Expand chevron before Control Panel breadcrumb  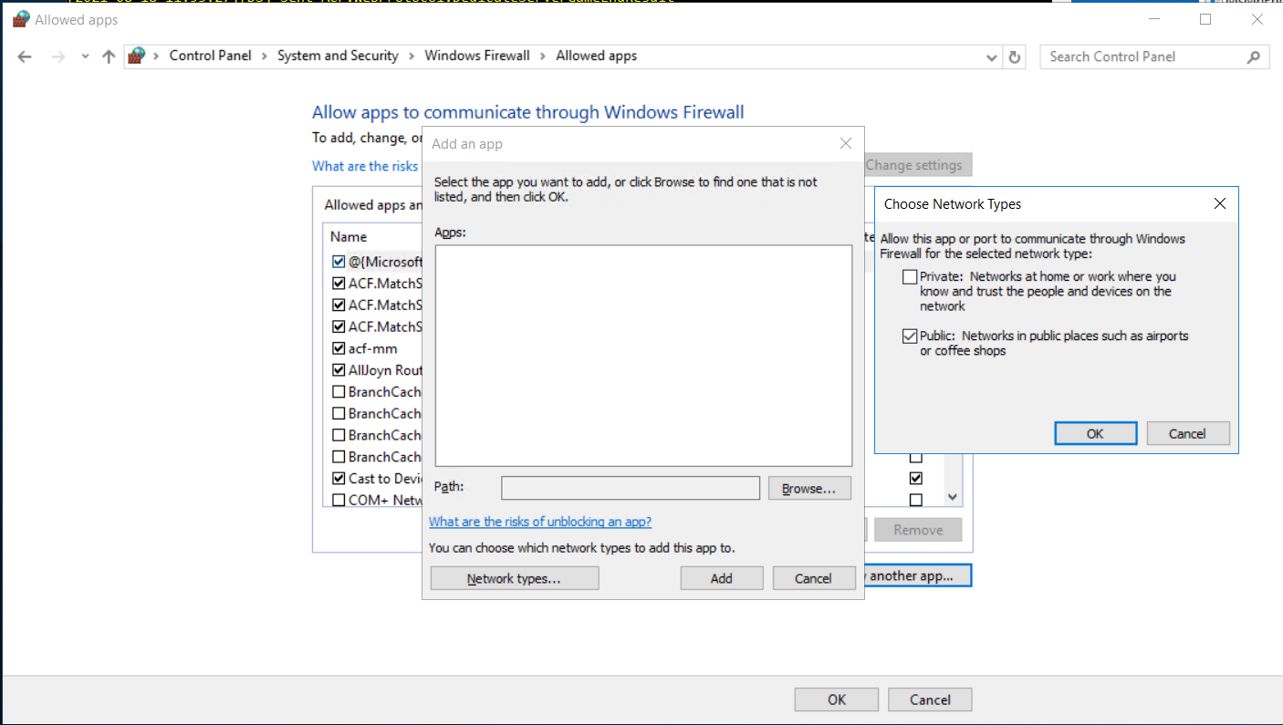(156, 56)
